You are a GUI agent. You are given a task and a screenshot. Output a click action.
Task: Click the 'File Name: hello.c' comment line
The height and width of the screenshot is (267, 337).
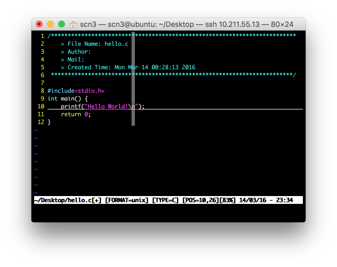coord(95,44)
